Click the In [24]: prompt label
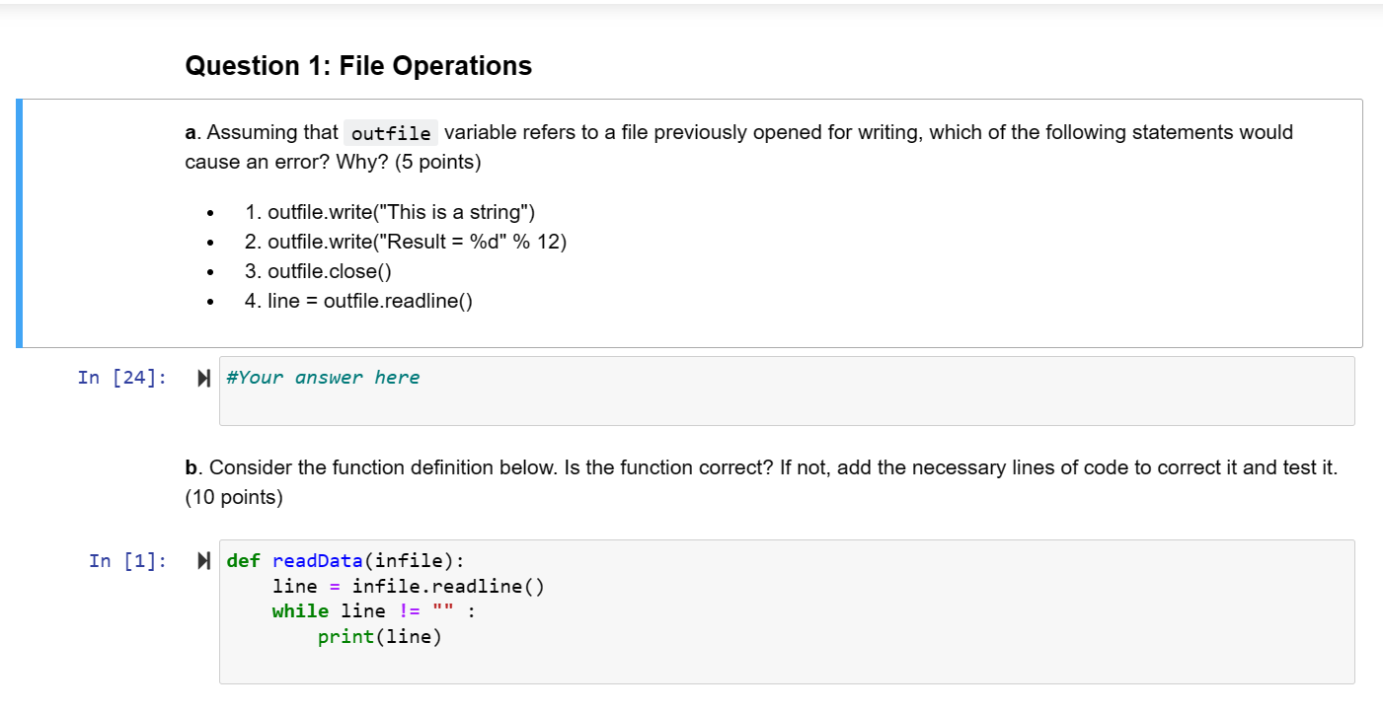 (120, 377)
